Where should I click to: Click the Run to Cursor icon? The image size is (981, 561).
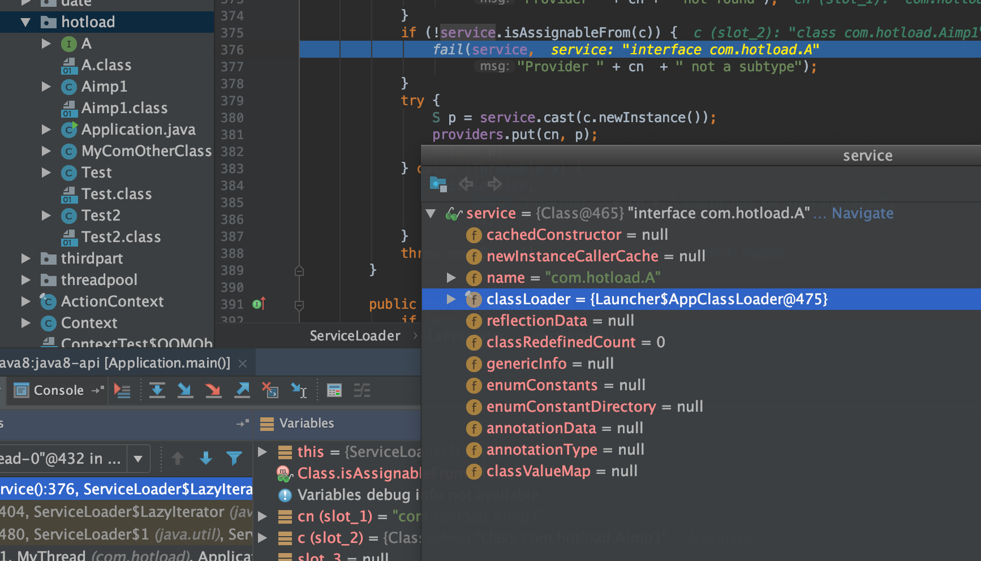tap(298, 390)
